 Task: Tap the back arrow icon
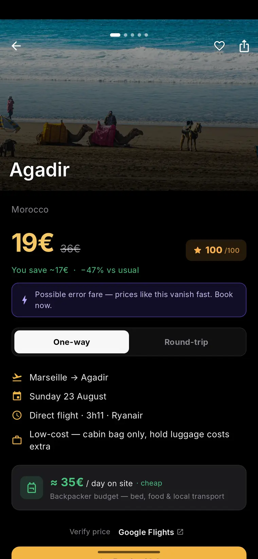click(16, 46)
